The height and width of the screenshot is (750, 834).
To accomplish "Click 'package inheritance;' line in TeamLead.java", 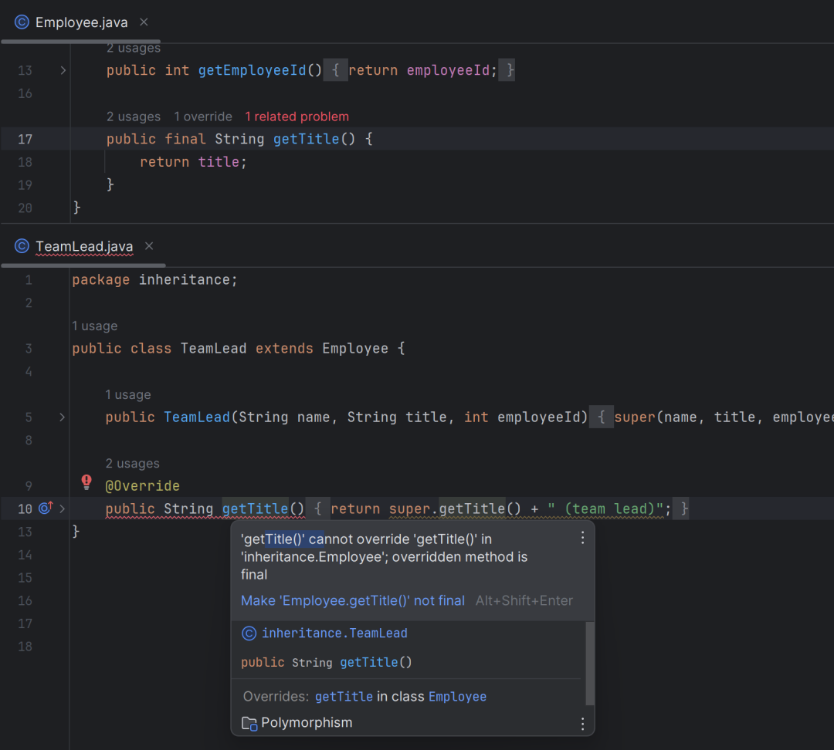I will [x=154, y=280].
